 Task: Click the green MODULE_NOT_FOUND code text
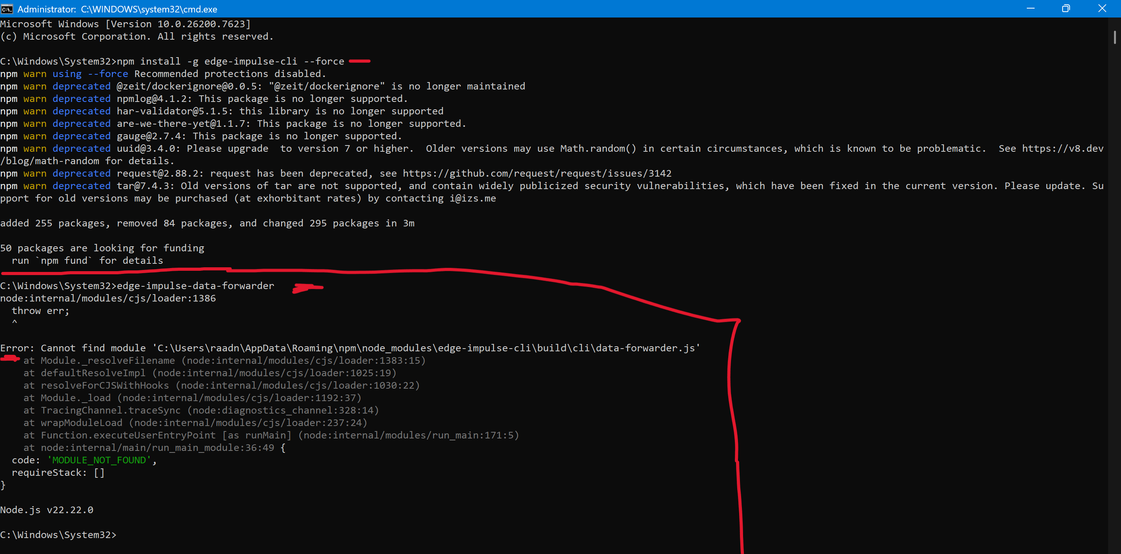(x=99, y=460)
